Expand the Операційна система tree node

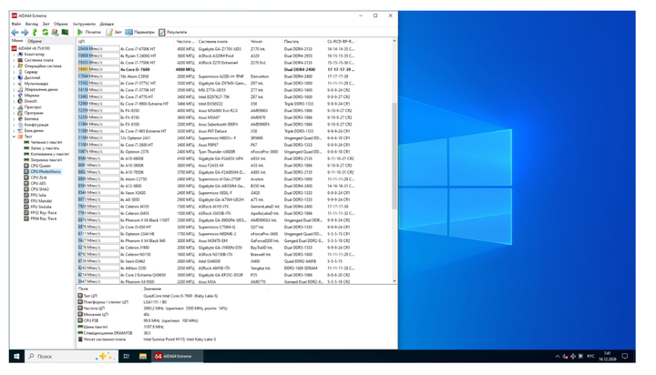click(14, 66)
